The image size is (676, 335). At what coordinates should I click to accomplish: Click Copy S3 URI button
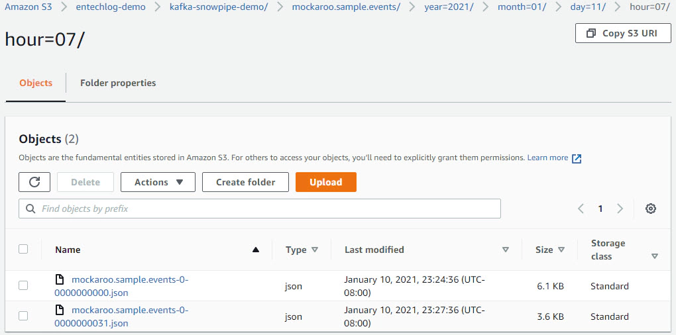pyautogui.click(x=623, y=33)
